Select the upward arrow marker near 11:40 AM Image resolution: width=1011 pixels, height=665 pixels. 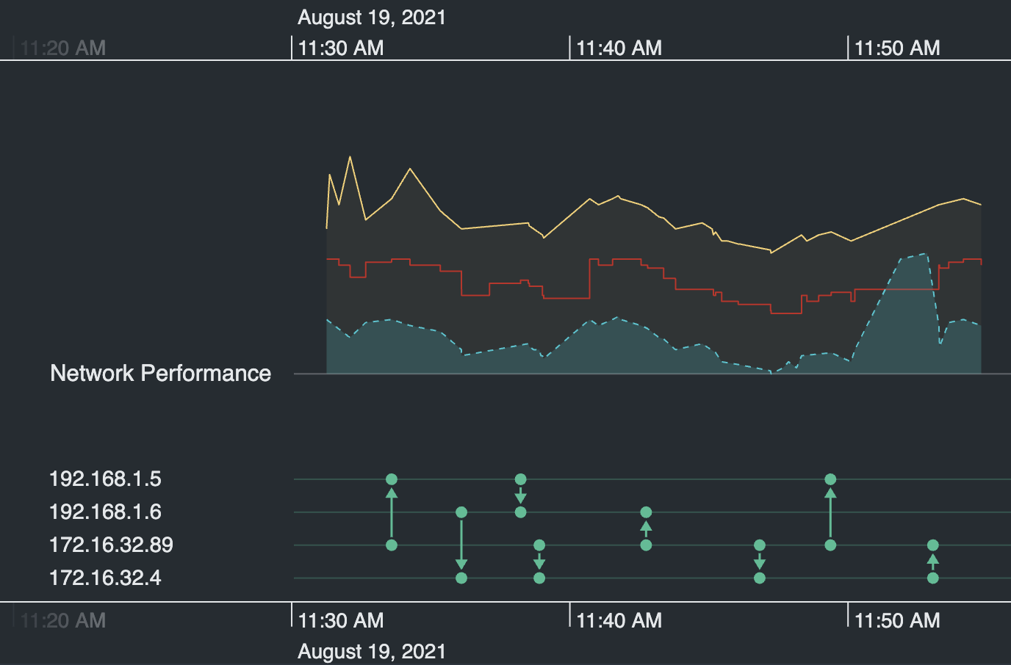pos(646,528)
